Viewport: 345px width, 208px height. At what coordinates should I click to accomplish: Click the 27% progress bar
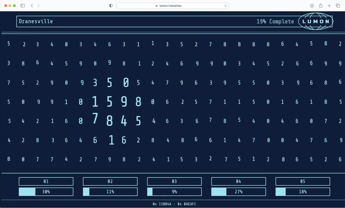pos(239,192)
